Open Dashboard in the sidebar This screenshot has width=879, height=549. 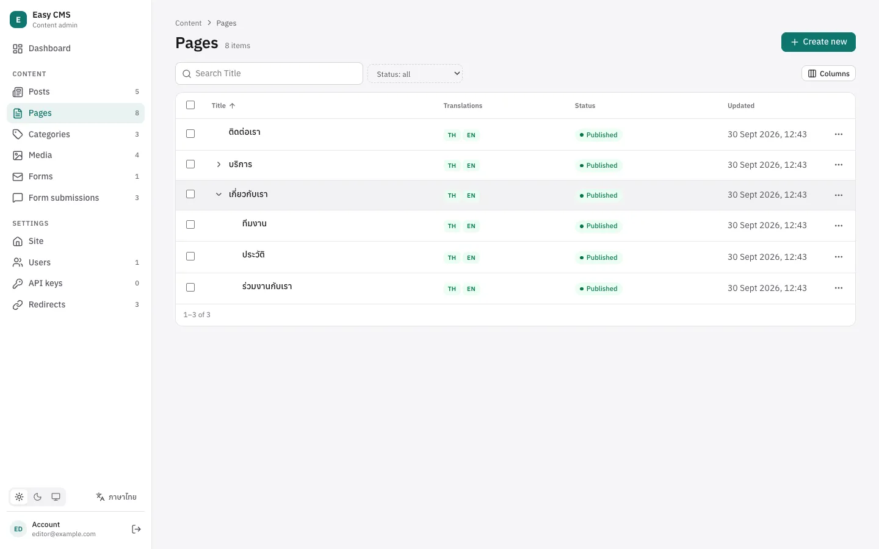coord(76,48)
